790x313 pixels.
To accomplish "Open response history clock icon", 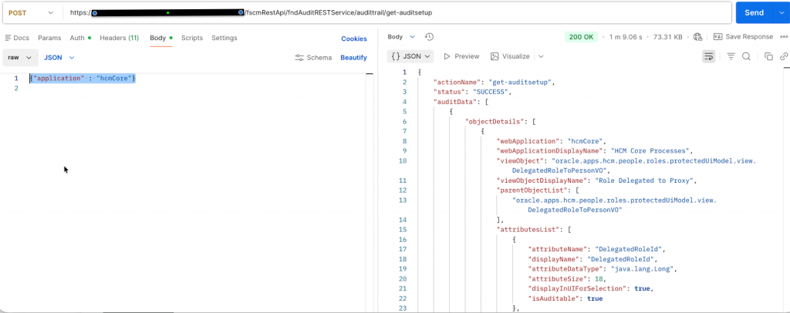I will tap(430, 36).
